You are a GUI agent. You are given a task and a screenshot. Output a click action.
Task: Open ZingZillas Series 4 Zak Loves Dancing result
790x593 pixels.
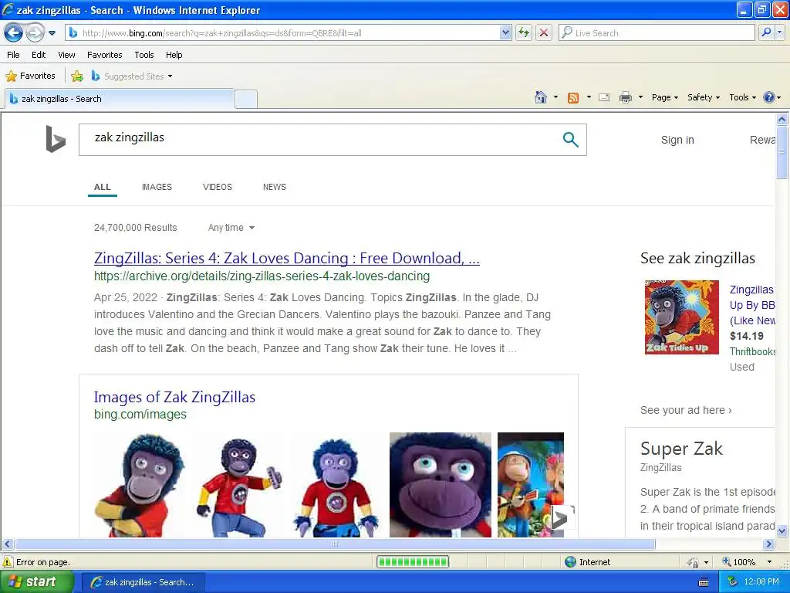click(x=287, y=258)
